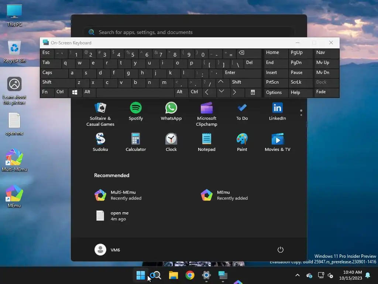Open the Paint app
Viewport: 378px width, 284px height.
coord(242,142)
